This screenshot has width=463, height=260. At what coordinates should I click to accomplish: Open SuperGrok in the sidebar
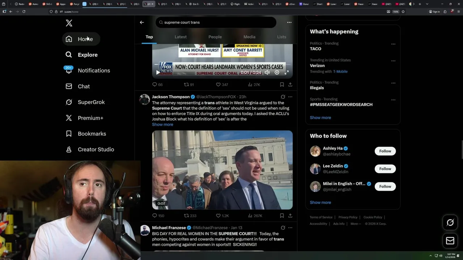point(85,102)
